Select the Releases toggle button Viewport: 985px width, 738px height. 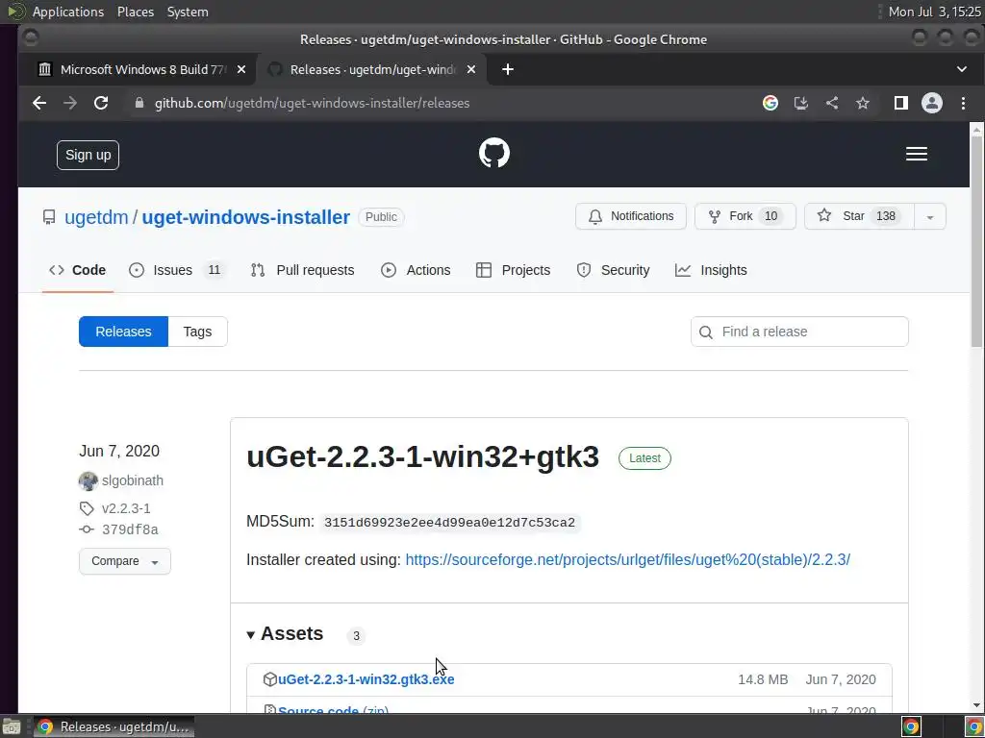click(x=123, y=332)
